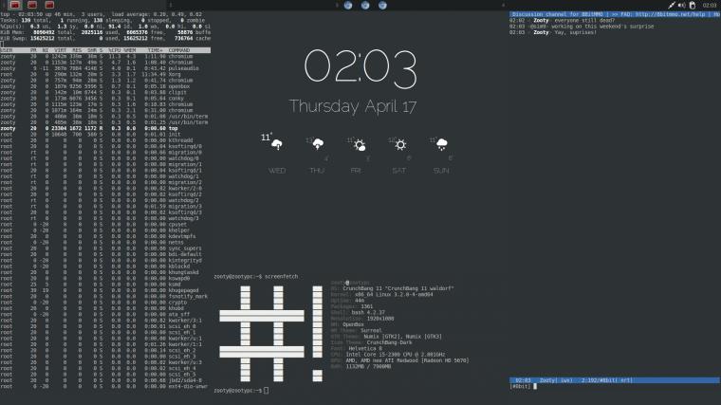The width and height of the screenshot is (721, 405).
Task: Select the clipit process row
Action: [x=105, y=92]
